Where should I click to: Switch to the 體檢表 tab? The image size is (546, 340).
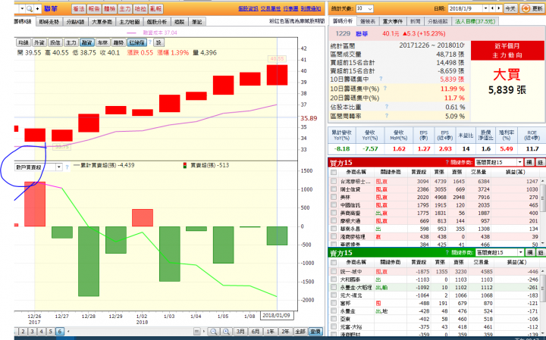368,21
